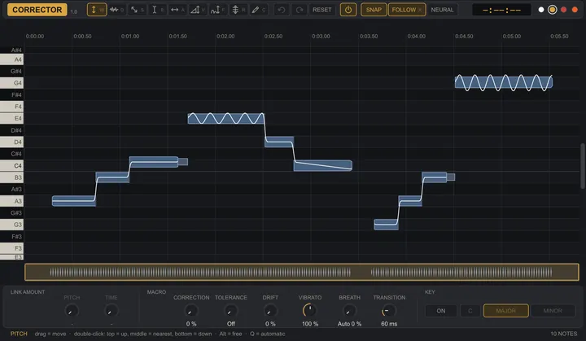Click the A4 piano key
586x341 pixels.
click(11, 59)
